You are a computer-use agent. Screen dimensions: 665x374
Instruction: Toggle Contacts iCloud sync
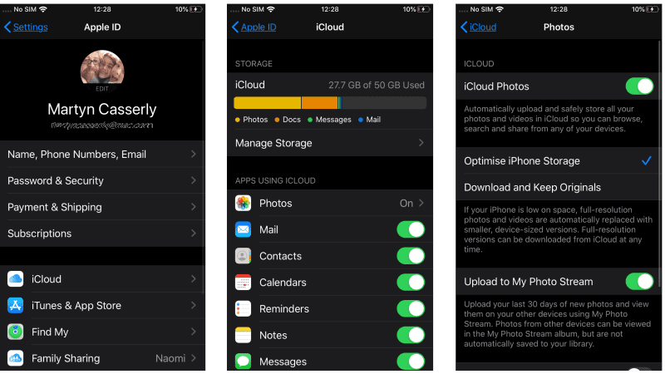411,256
